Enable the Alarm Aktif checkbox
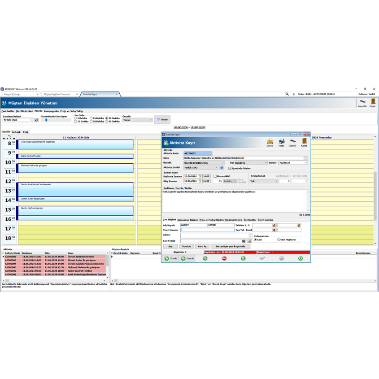 (x=215, y=176)
